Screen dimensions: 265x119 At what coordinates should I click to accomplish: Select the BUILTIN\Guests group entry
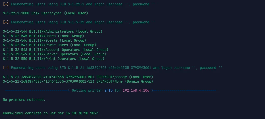click(44, 40)
